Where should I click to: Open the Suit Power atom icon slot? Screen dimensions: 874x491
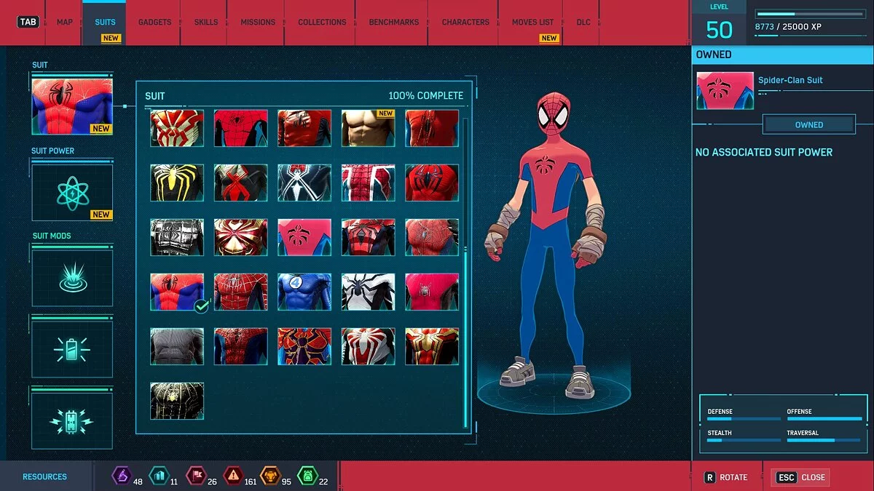tap(72, 192)
